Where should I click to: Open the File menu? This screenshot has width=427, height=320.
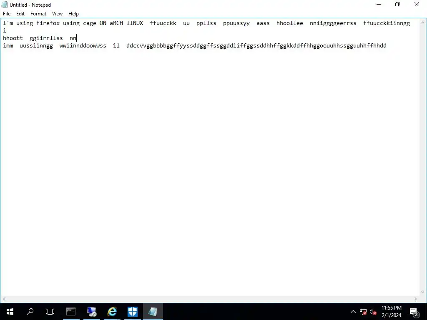[x=7, y=14]
